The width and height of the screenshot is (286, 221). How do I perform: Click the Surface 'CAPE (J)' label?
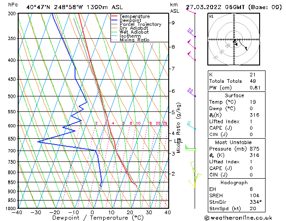click(221, 128)
